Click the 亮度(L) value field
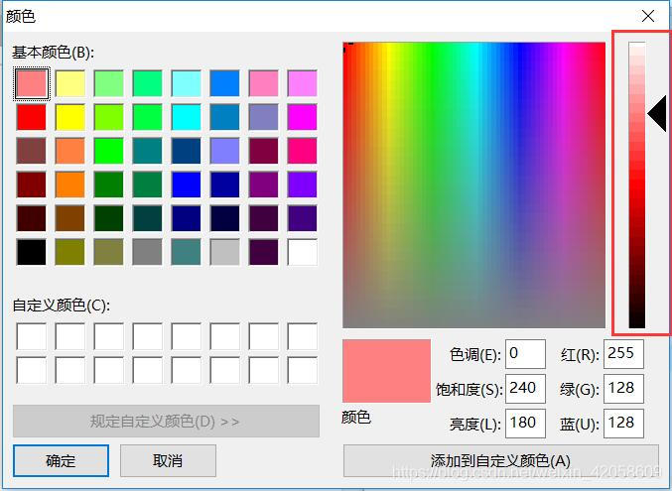The width and height of the screenshot is (672, 491). [525, 424]
